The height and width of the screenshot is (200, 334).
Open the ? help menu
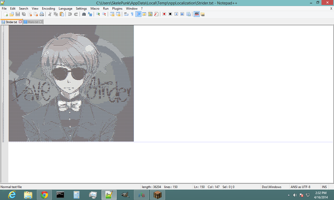point(142,9)
